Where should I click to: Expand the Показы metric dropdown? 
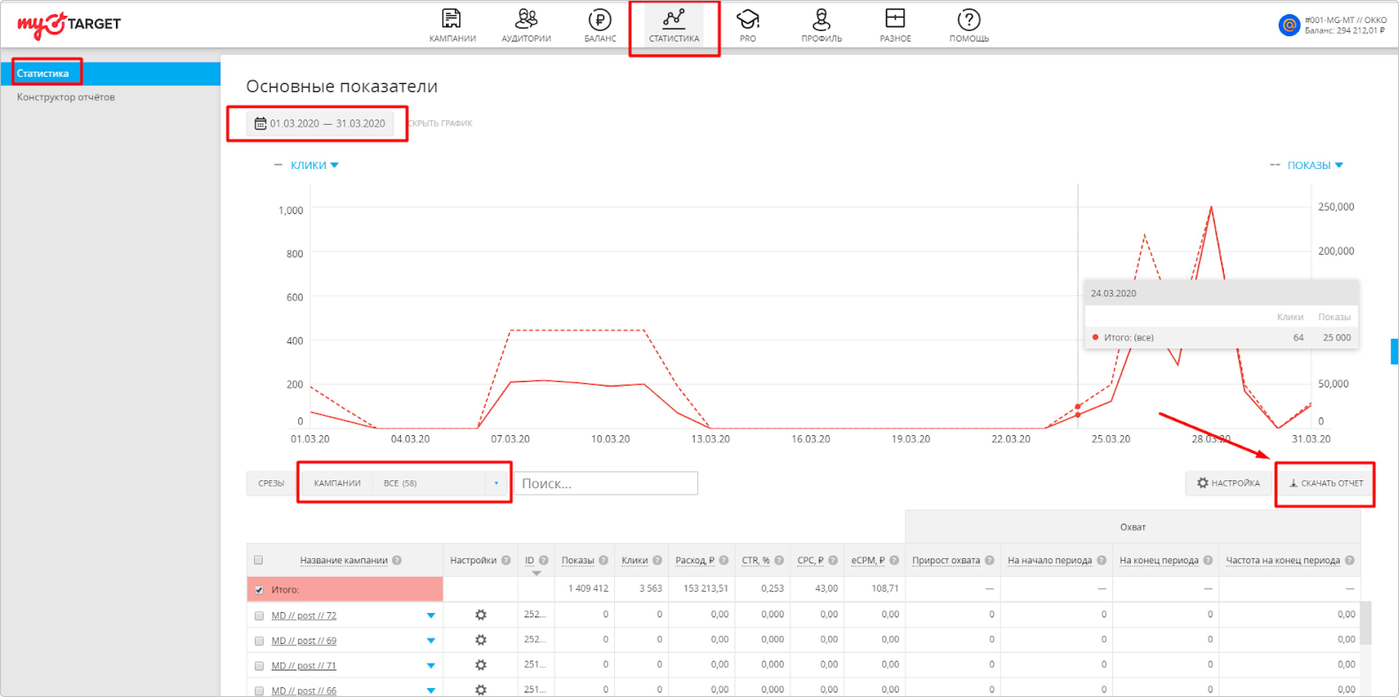click(1314, 165)
